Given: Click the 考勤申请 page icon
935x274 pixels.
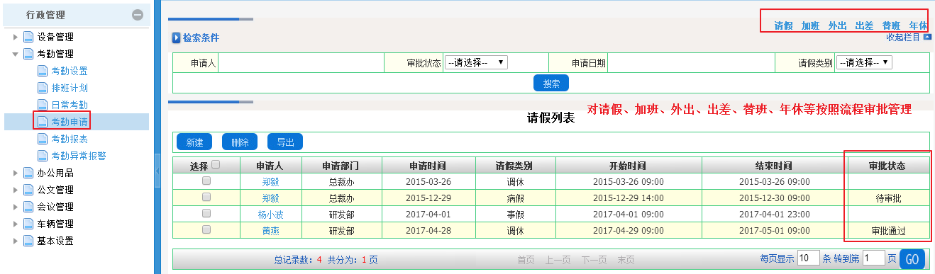Looking at the screenshot, I should (x=43, y=122).
